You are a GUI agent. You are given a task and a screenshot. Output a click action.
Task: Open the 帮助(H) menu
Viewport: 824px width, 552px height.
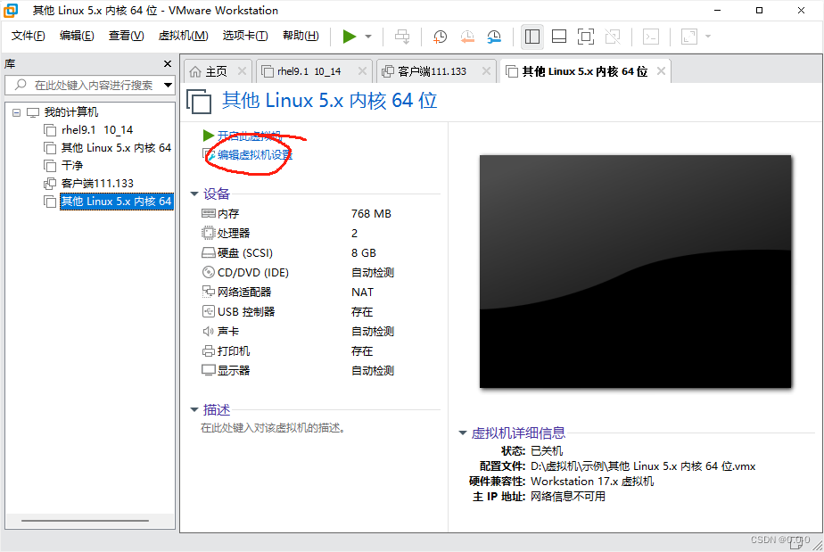[301, 36]
